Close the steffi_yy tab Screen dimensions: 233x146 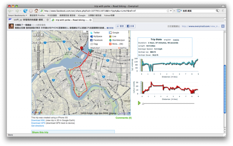point(48,20)
